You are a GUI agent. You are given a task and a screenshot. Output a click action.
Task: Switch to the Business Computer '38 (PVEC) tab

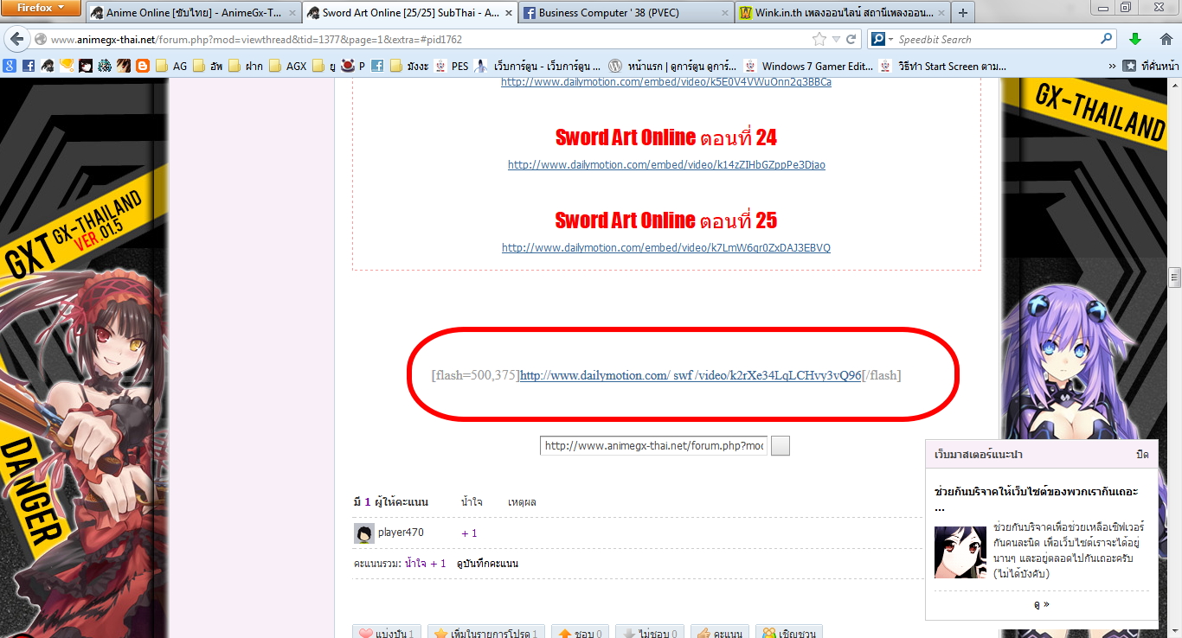click(625, 13)
